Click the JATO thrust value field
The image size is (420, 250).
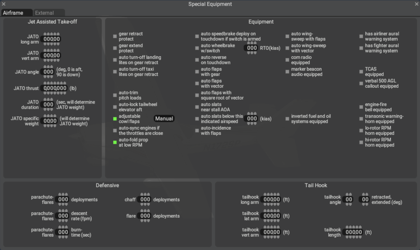tap(55, 89)
